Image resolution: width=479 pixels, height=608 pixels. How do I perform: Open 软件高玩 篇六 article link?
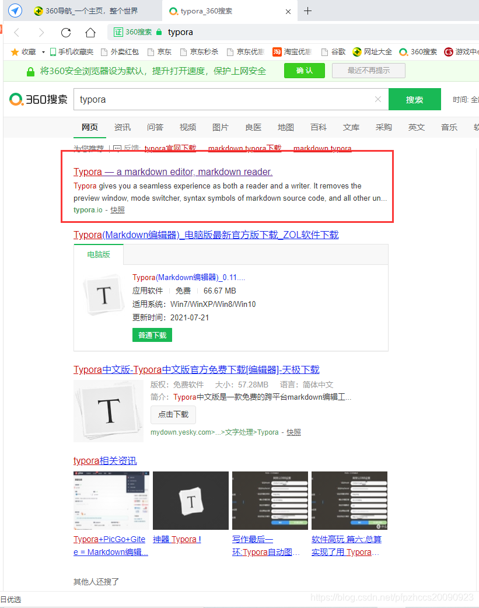(x=347, y=546)
